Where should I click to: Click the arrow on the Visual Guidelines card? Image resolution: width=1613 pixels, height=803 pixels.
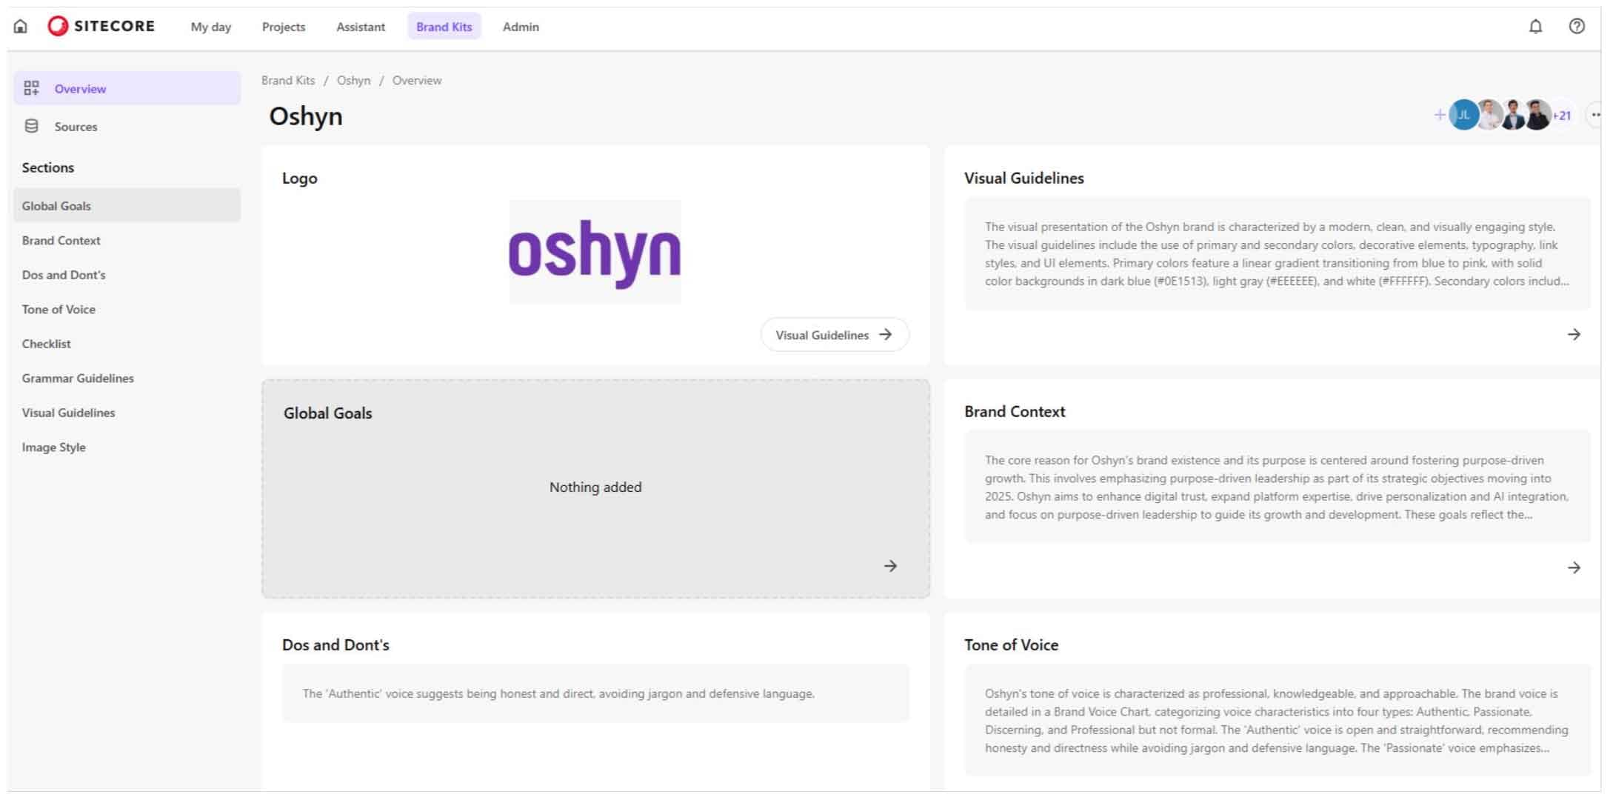pyautogui.click(x=1574, y=334)
